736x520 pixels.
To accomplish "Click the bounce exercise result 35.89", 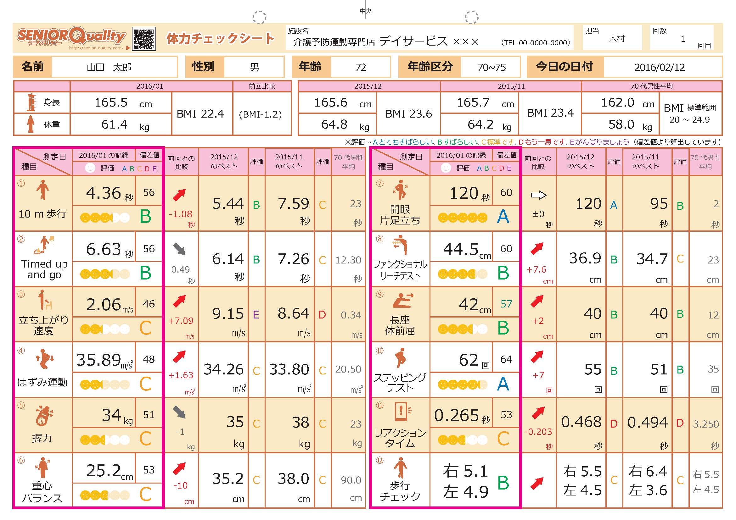I will (x=98, y=360).
